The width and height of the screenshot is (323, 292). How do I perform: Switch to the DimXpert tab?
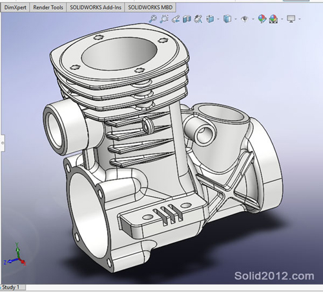pyautogui.click(x=16, y=7)
